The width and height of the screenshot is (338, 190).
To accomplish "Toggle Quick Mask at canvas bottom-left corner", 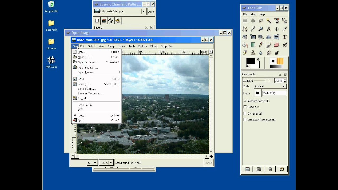I will coord(73,156).
